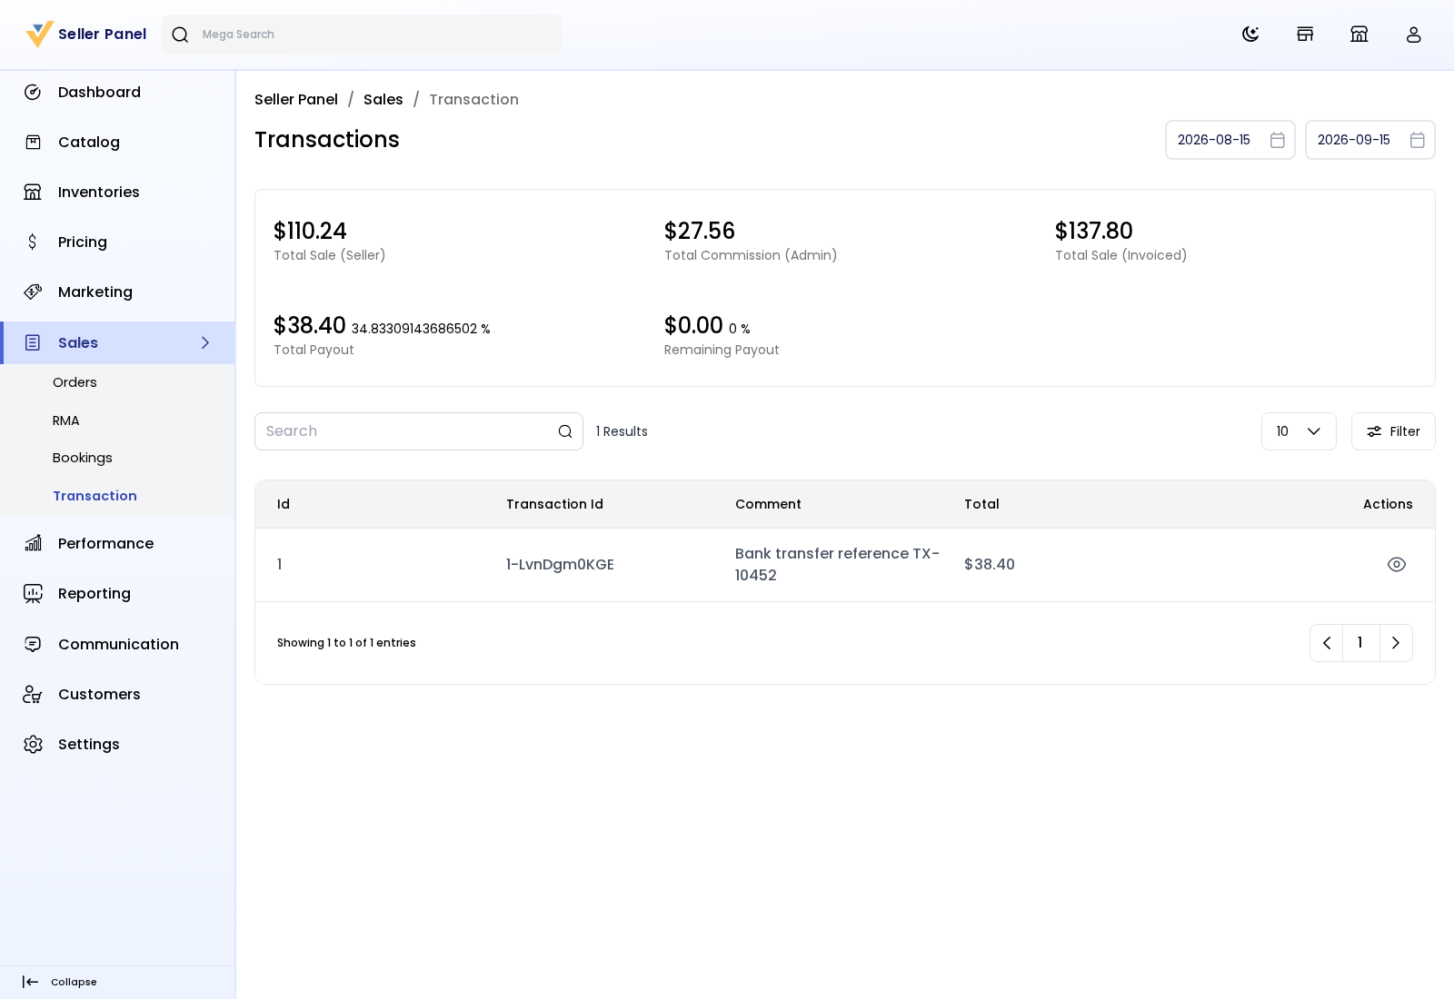Select page 1 in pagination
Screen dimensions: 1454x999
click(x=1360, y=644)
